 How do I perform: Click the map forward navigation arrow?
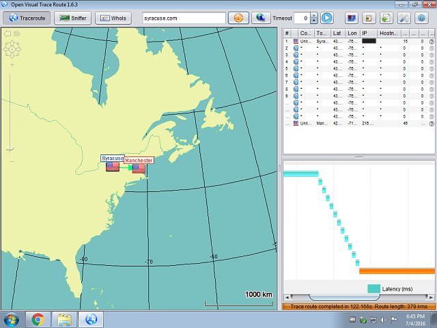coord(16,33)
